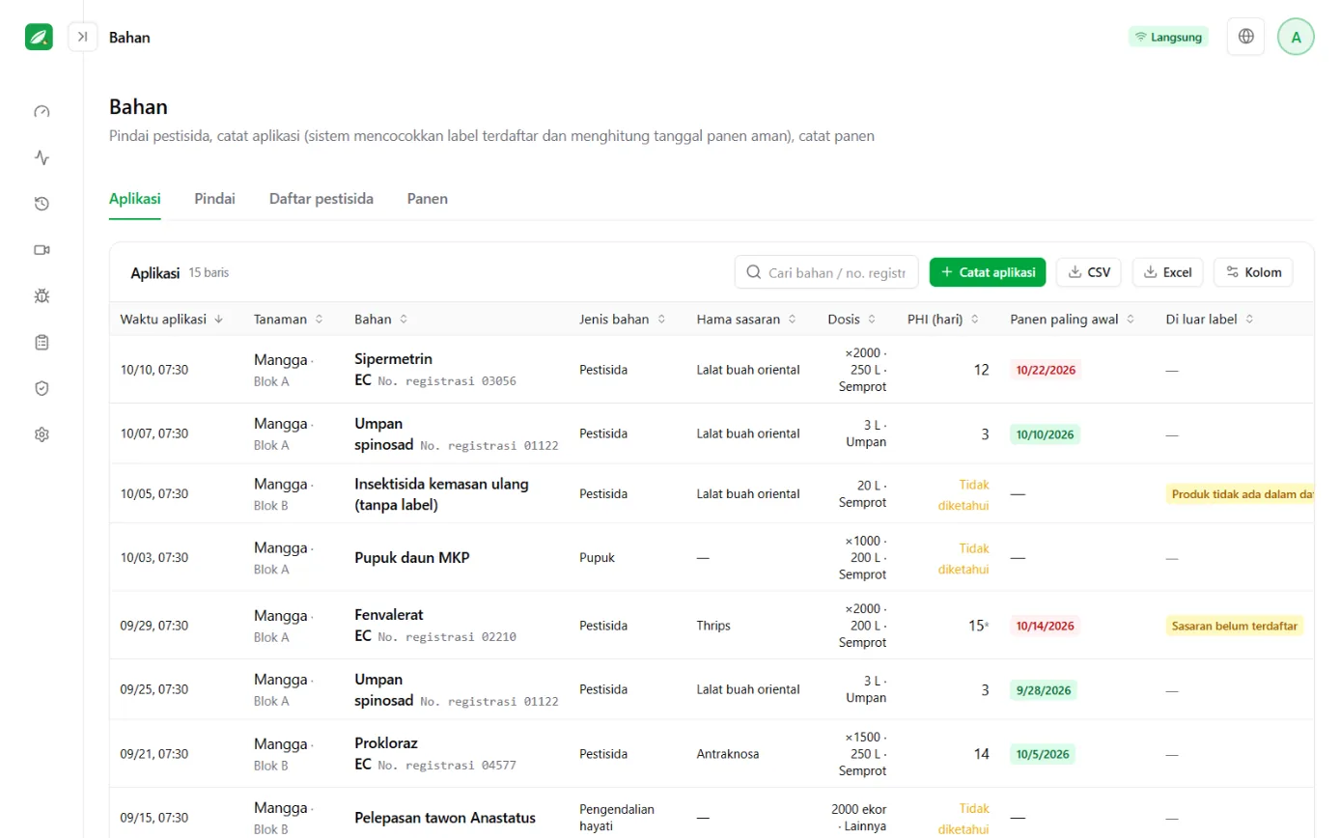Viewport: 1340px width, 838px height.
Task: Sort by Bahan column header
Action: click(x=381, y=319)
